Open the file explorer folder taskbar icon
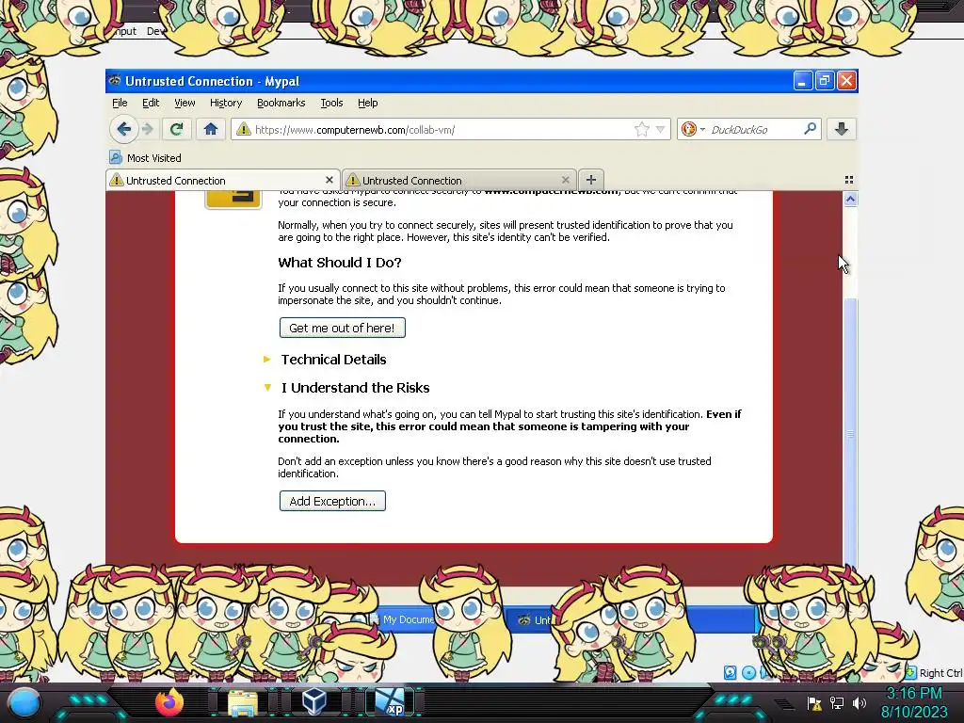The width and height of the screenshot is (964, 723). point(243,702)
